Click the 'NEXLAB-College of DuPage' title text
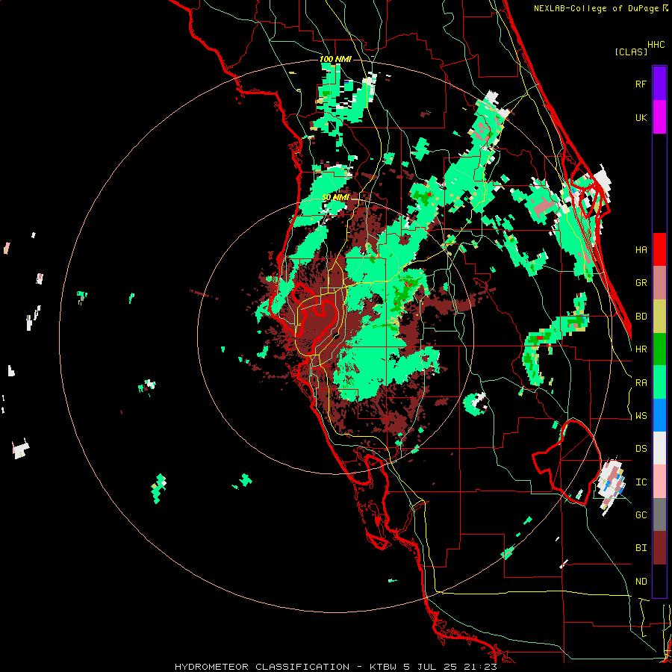Screen dimensions: 672x672 597,8
